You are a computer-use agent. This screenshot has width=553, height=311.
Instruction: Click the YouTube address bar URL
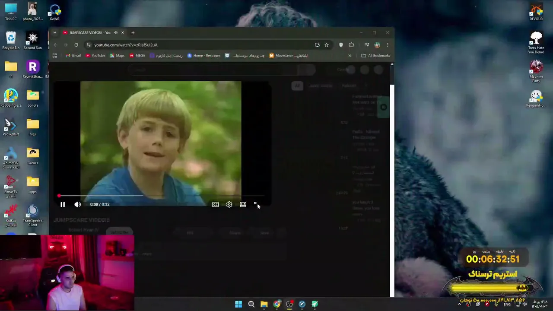click(x=126, y=45)
